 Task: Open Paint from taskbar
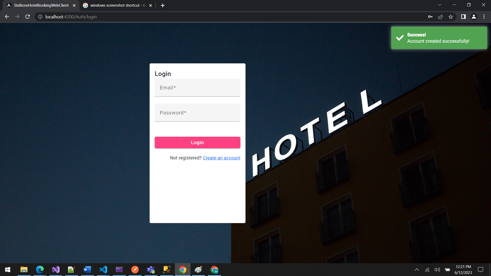(x=198, y=270)
